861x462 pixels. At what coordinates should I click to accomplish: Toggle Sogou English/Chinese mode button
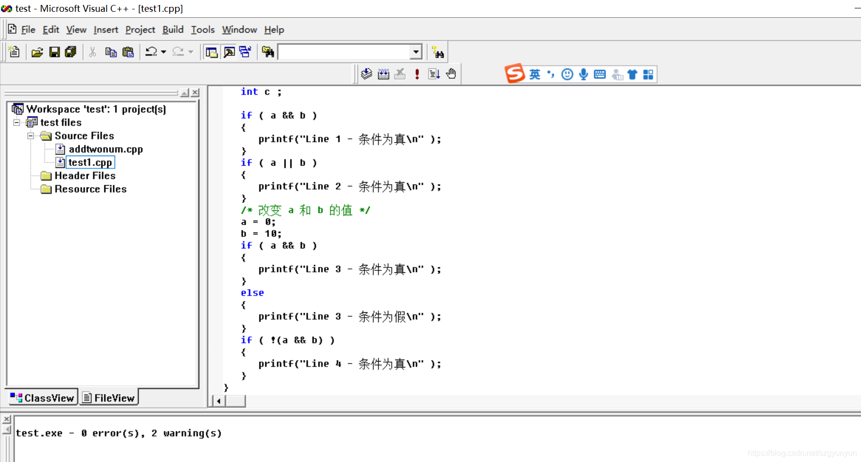[535, 74]
